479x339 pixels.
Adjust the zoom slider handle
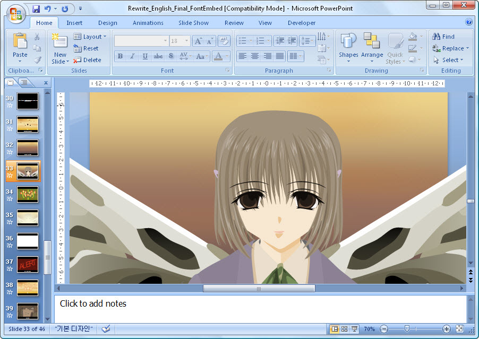click(x=407, y=328)
